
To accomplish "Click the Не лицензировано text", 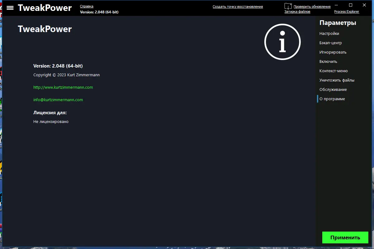I will click(x=51, y=122).
